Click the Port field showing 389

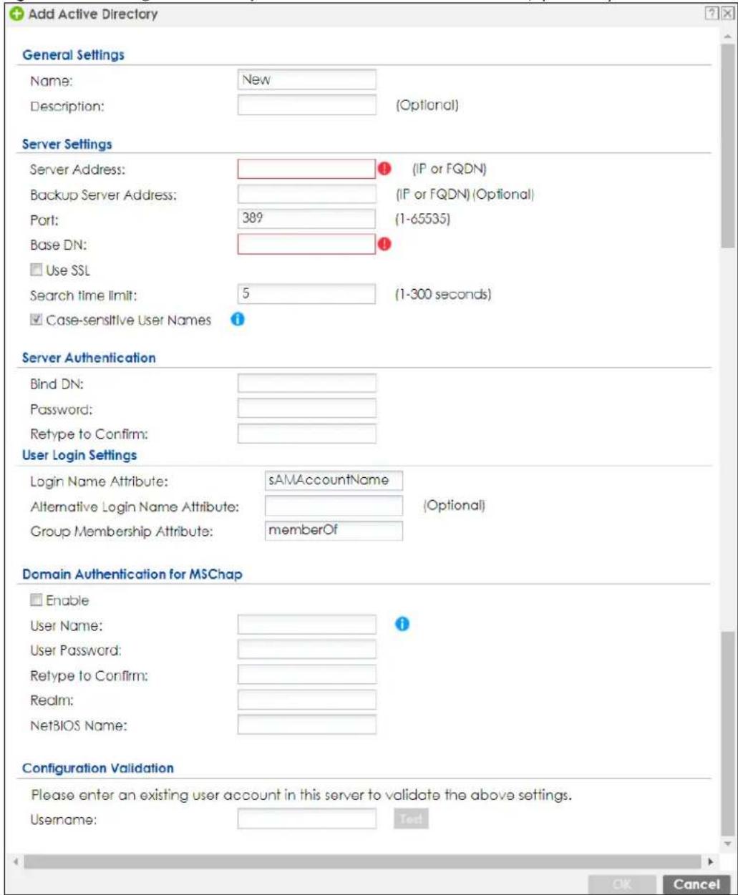[x=306, y=218]
